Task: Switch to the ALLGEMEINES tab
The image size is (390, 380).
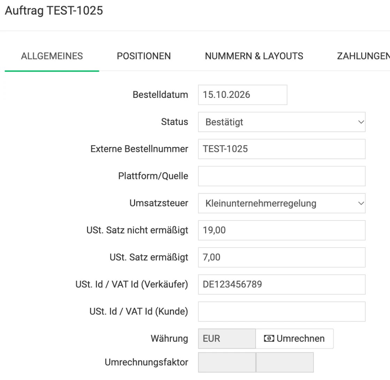Action: point(52,56)
